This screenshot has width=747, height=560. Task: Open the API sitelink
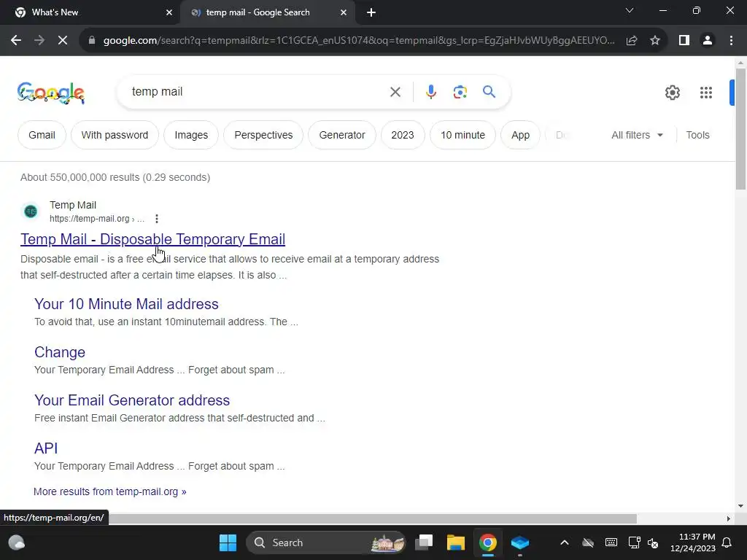(x=46, y=448)
